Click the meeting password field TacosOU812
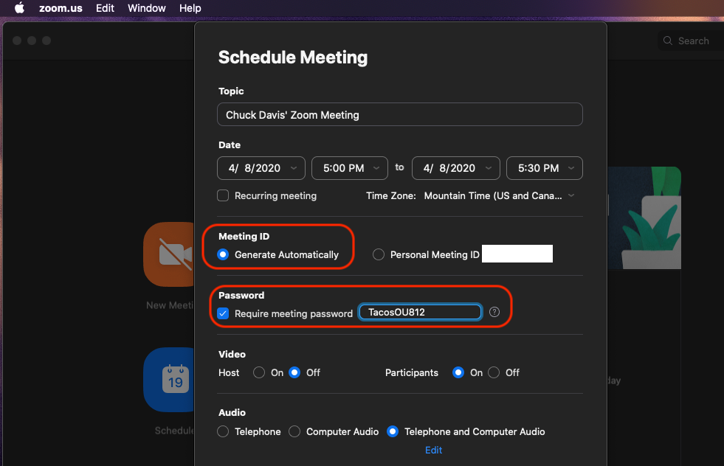This screenshot has width=724, height=466. 420,312
